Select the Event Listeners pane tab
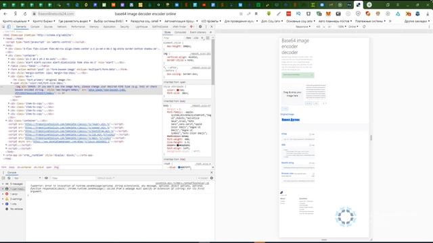This screenshot has width=433, height=243. pyautogui.click(x=198, y=32)
